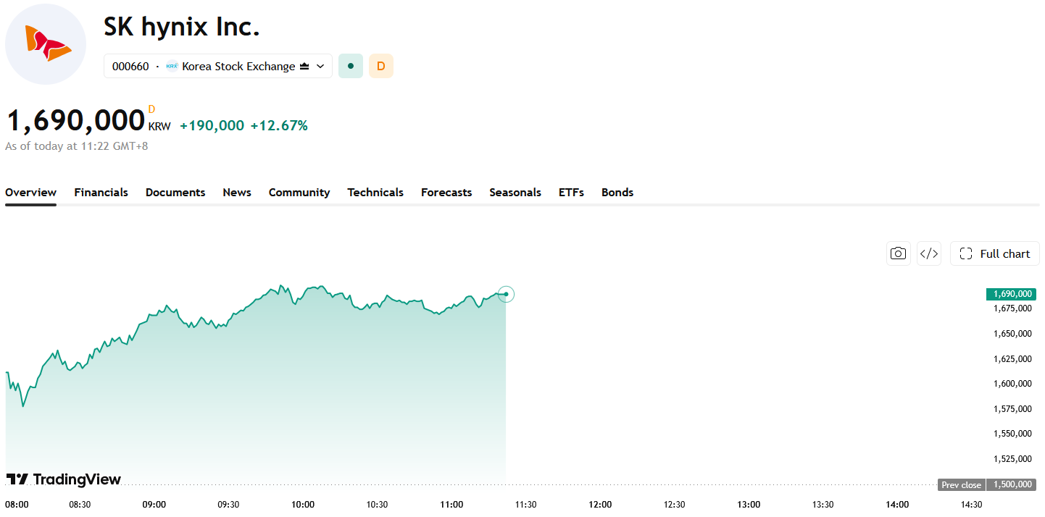
Task: Click the "As of today at 11:22 GMT+8" timestamp
Action: pyautogui.click(x=76, y=146)
